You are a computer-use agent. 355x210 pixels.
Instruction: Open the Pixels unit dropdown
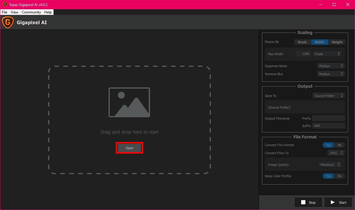click(x=327, y=54)
